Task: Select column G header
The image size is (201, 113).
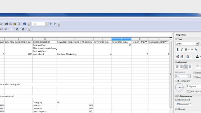Action: [x=45, y=39]
